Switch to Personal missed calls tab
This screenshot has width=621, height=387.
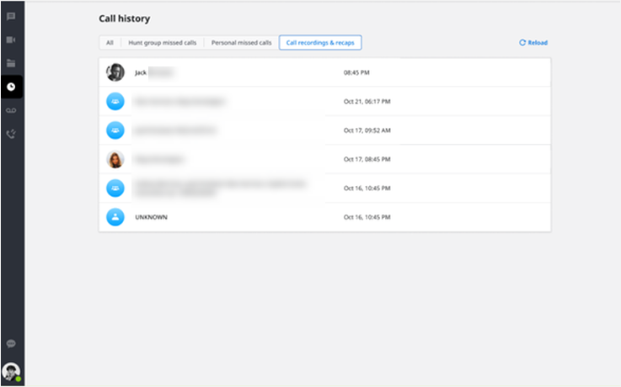(242, 43)
